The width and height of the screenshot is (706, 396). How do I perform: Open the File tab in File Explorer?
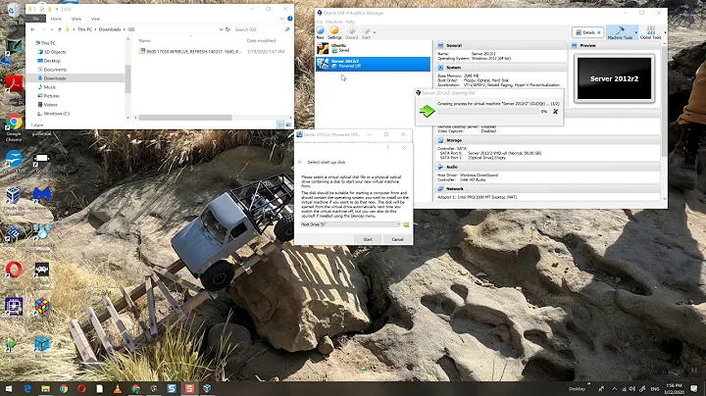tap(35, 19)
